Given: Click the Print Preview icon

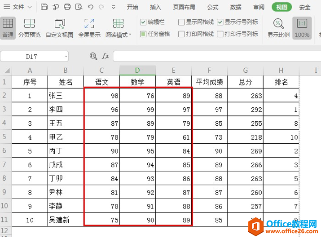Looking at the screenshot, I should click(x=79, y=7).
